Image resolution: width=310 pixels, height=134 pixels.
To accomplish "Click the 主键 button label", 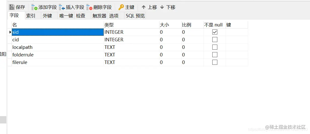I will point(130,7).
